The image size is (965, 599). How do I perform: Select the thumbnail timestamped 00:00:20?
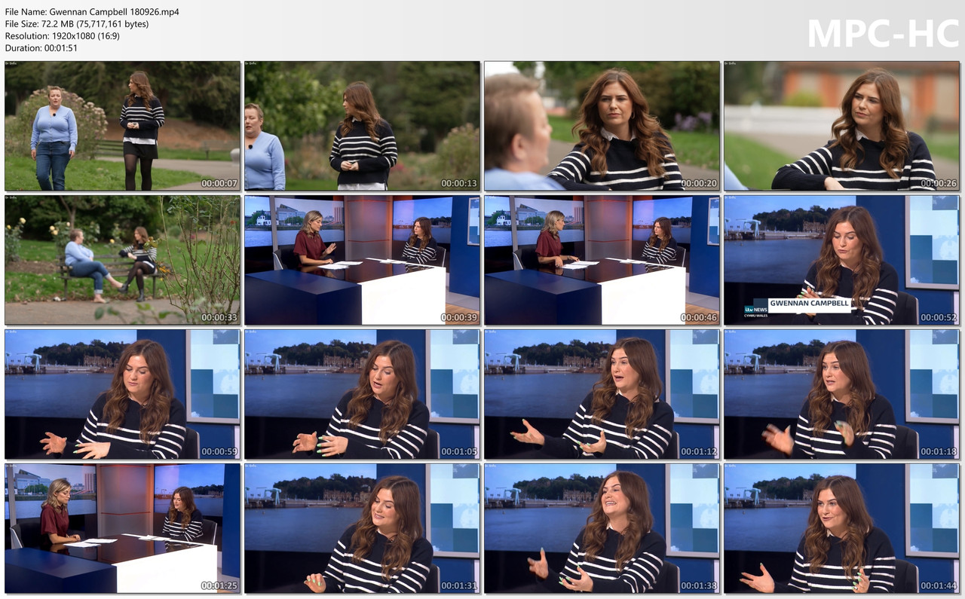point(602,126)
